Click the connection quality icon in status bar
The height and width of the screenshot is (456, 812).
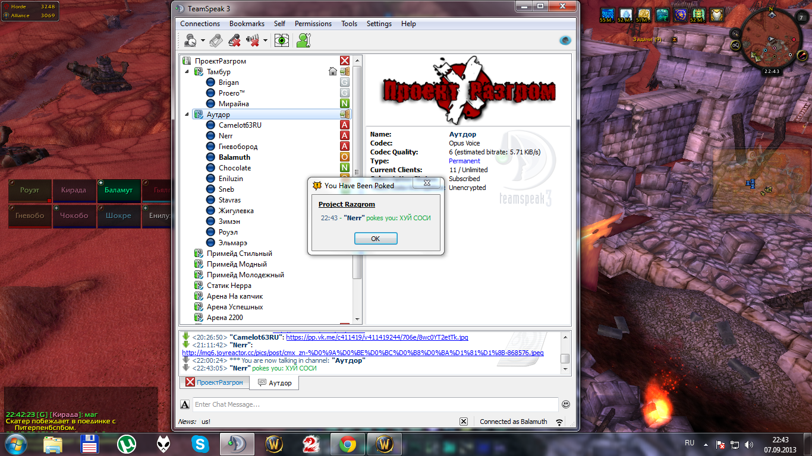(x=559, y=422)
